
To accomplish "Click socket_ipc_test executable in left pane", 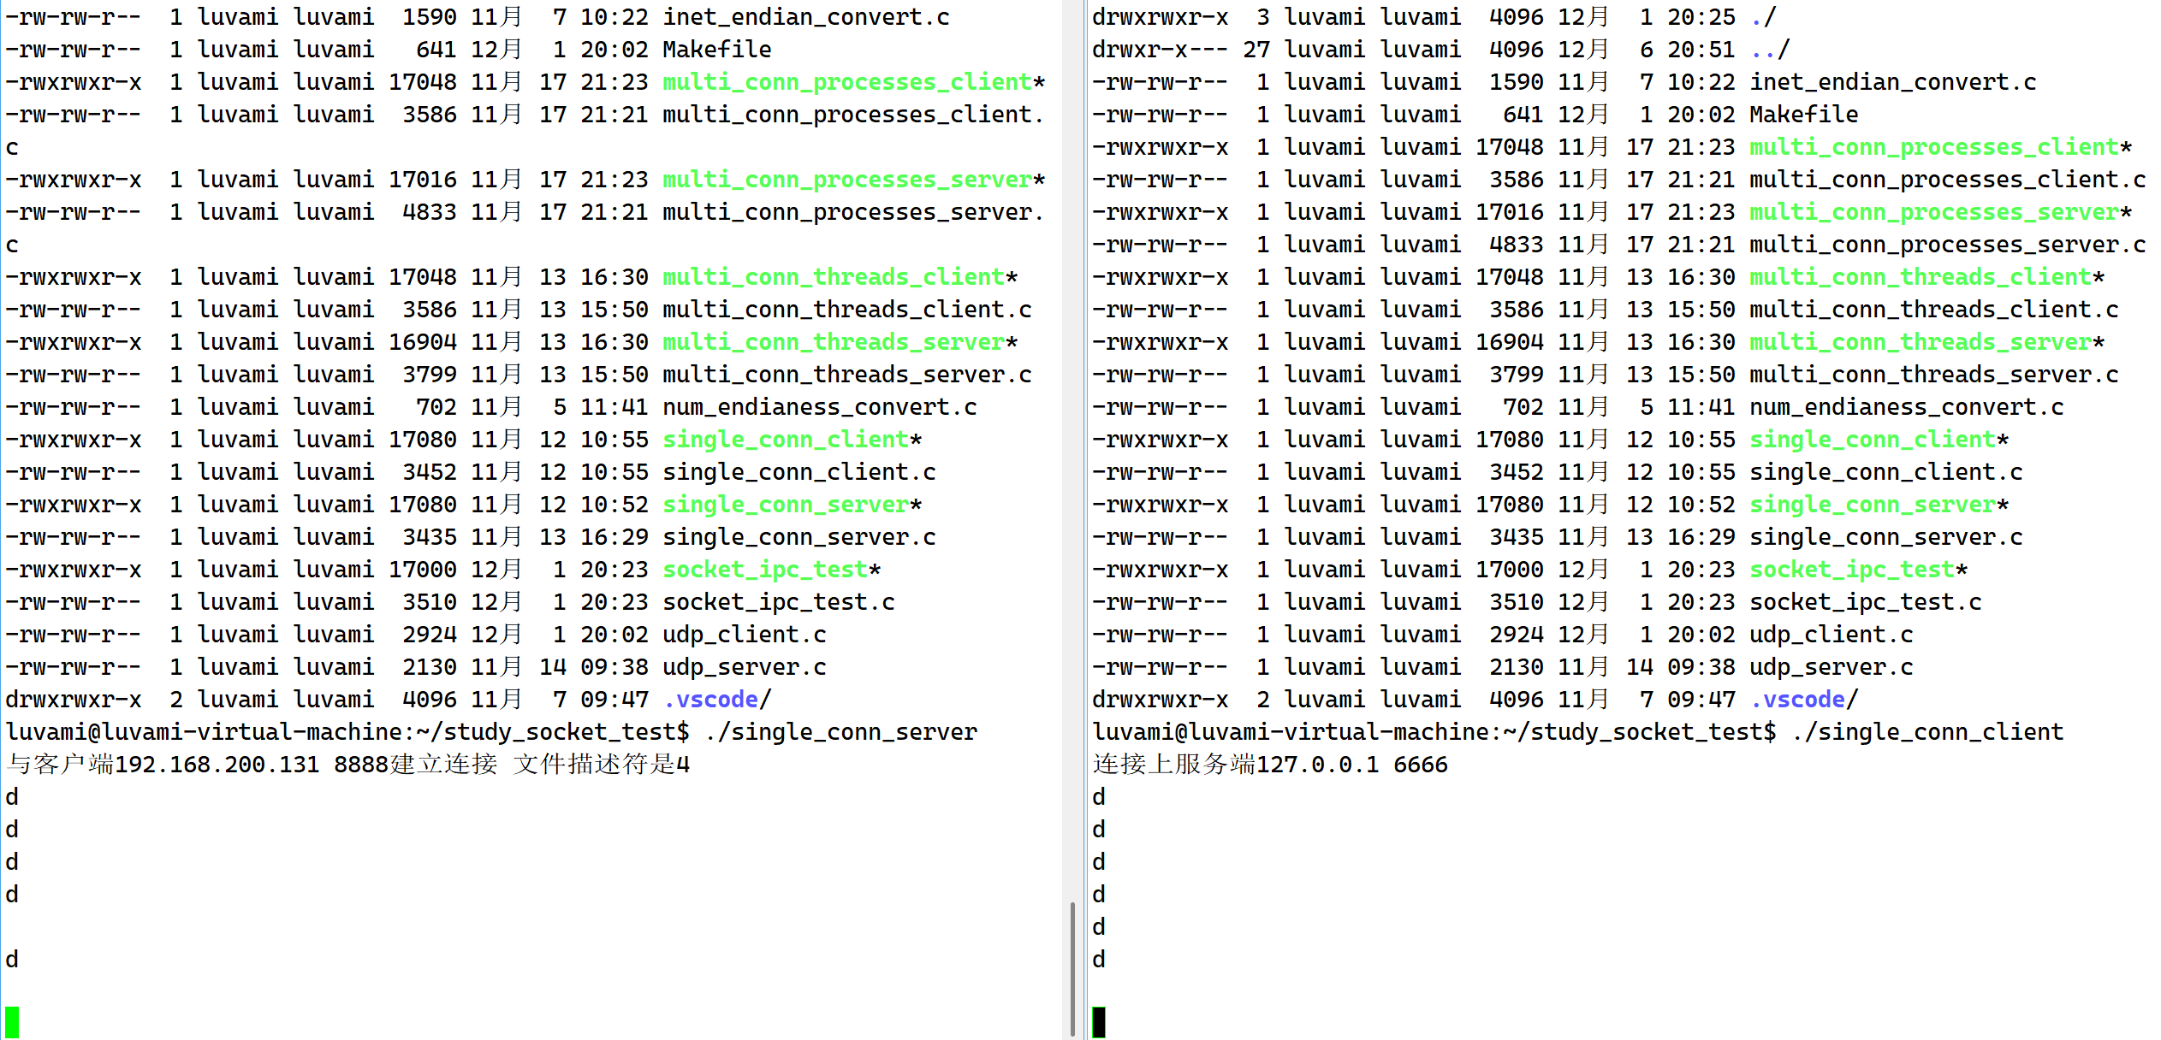I will 766,570.
